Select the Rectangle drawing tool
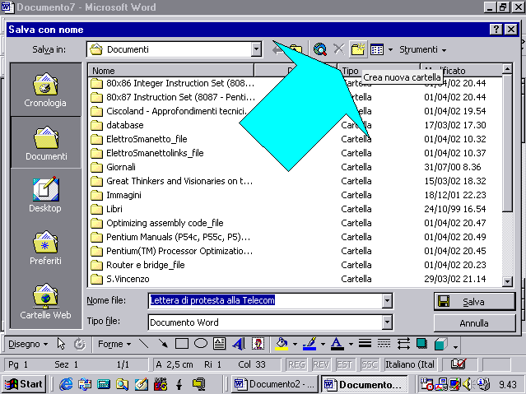This screenshot has height=394, width=526. (x=182, y=344)
